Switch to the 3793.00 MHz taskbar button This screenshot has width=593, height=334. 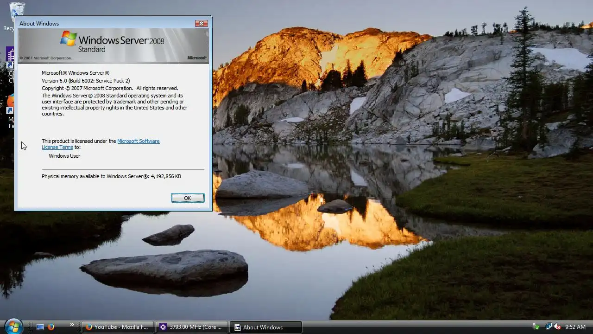tap(192, 327)
